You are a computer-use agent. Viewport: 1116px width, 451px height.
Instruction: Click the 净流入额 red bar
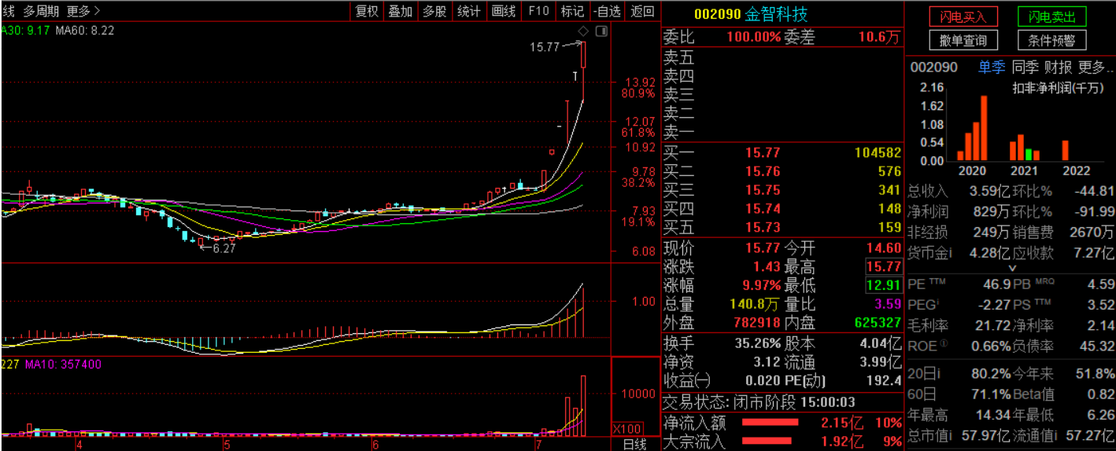click(x=770, y=423)
